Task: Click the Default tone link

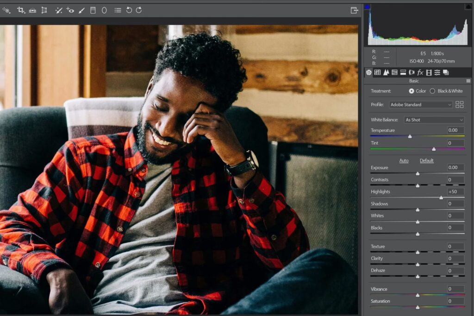Action: pos(426,161)
